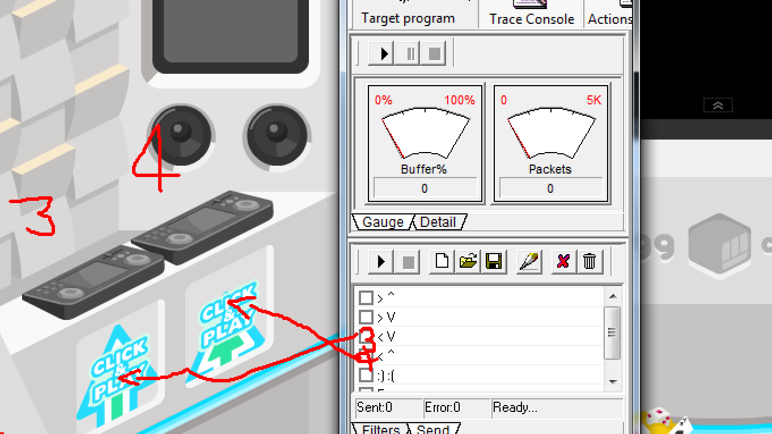Edit the packet with pen icon
Viewport: 772px width, 434px height.
click(x=529, y=262)
